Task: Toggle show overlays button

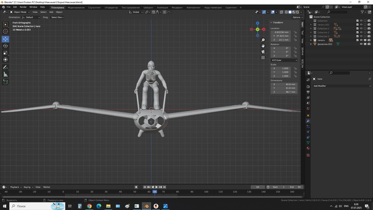Action: [273, 12]
